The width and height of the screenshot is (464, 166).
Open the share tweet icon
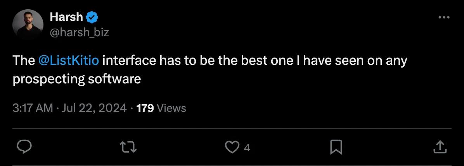pyautogui.click(x=440, y=147)
